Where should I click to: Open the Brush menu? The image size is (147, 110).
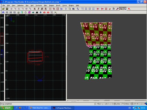tap(58, 5)
